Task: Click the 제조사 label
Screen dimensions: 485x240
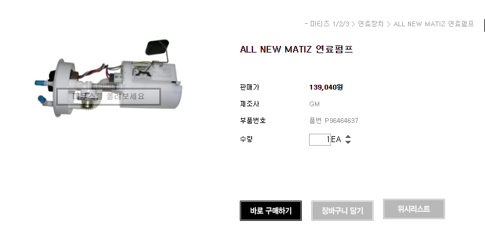Action: coord(249,104)
